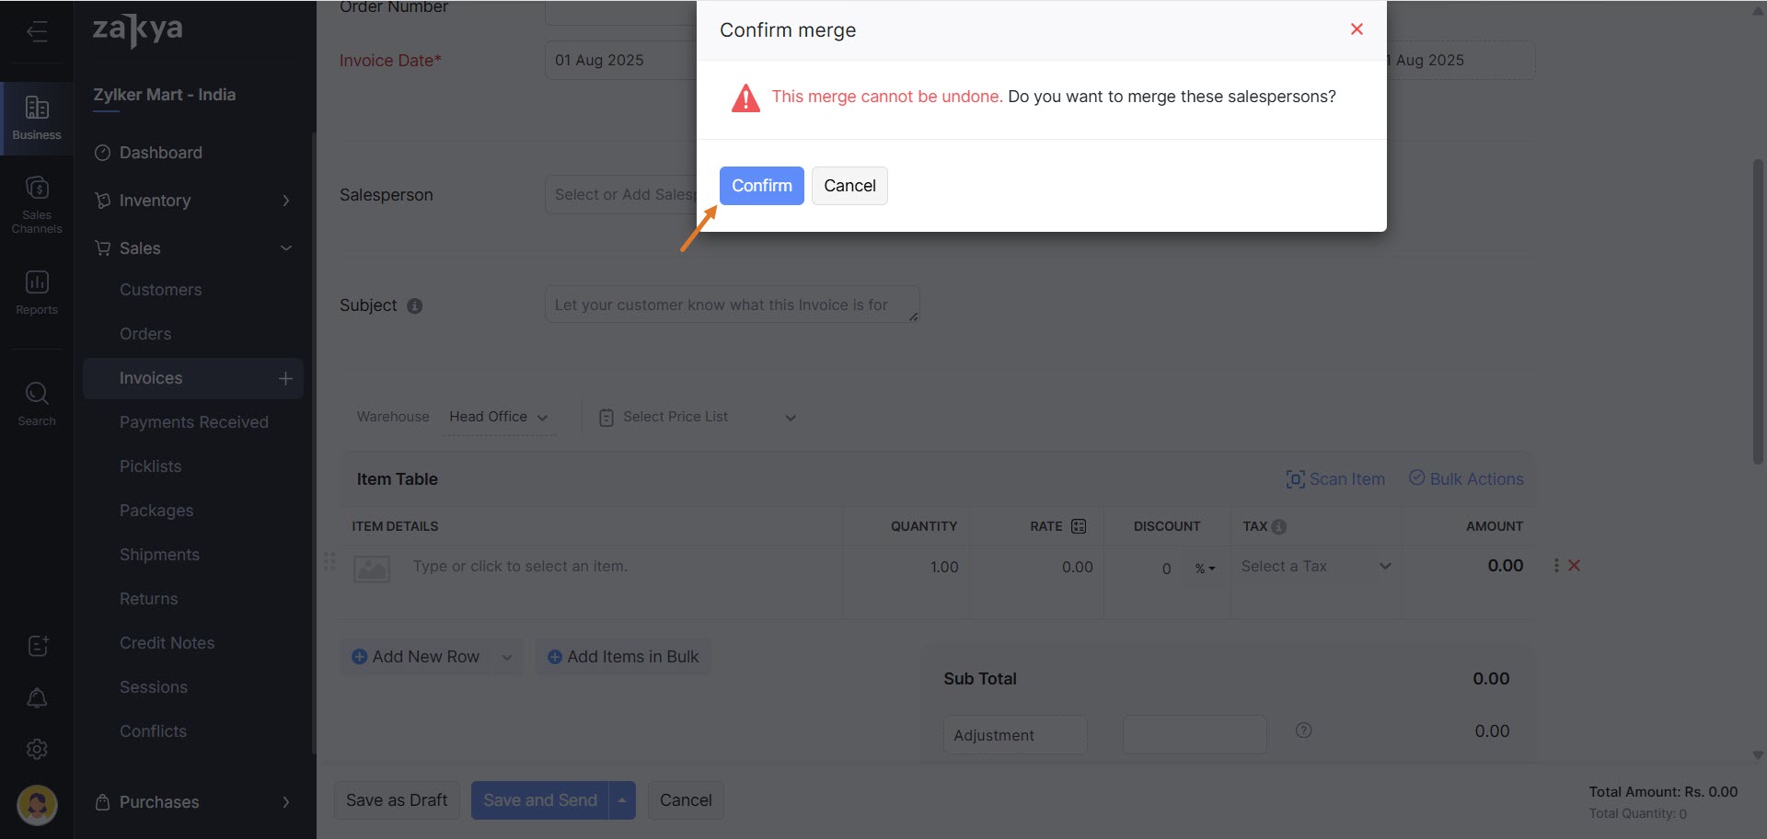Open the notifications bell icon

(x=37, y=698)
